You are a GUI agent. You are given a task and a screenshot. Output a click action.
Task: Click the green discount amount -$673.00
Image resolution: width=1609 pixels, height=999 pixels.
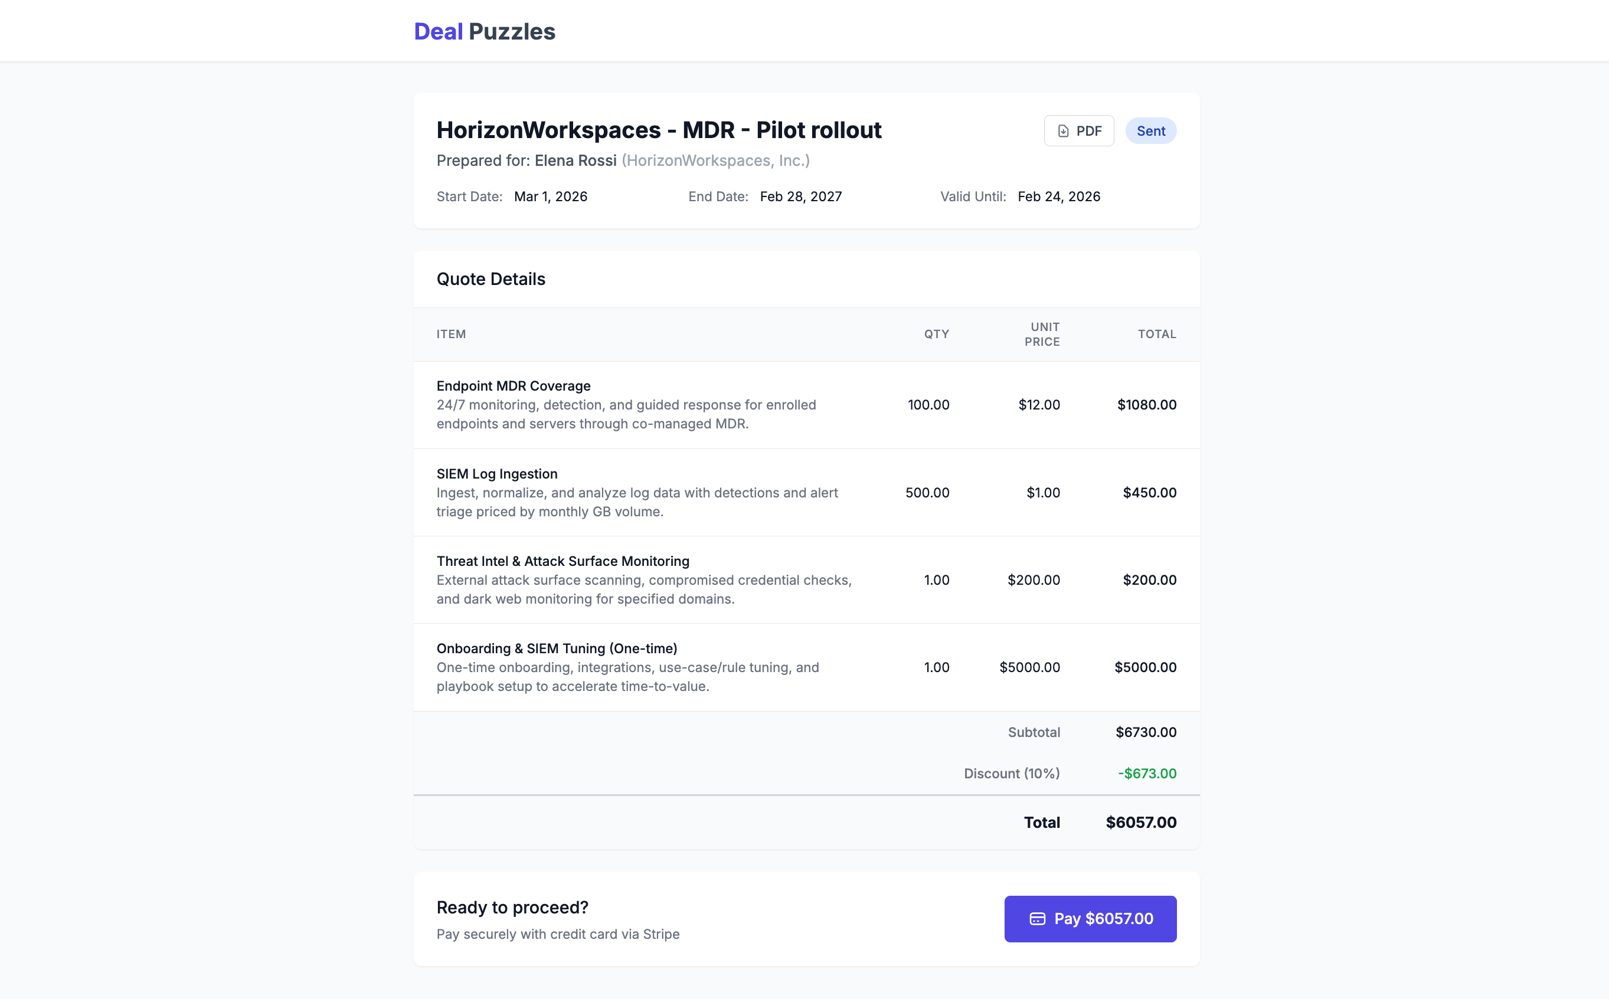coord(1146,773)
